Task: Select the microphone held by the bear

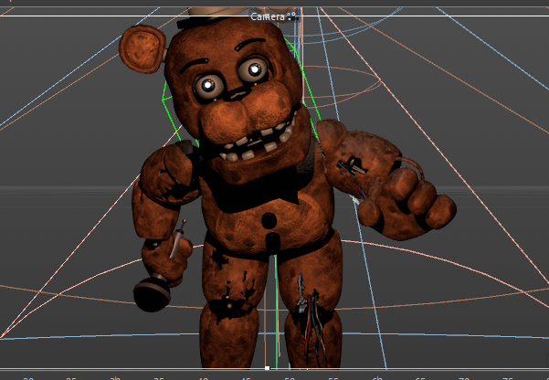Action: coord(162,271)
